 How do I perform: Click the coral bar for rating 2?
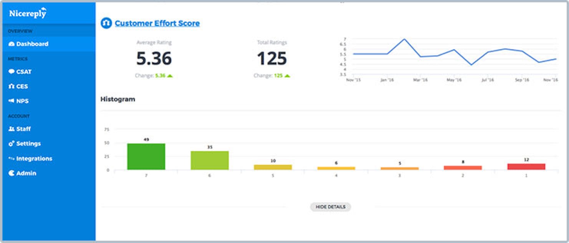point(463,168)
